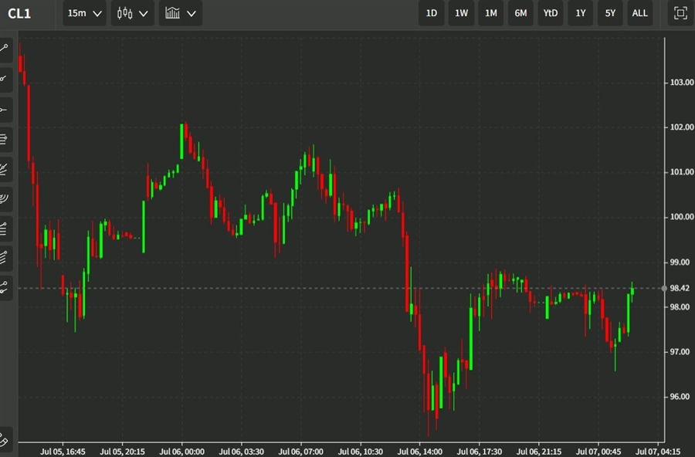Click the 101.00 price axis label
Viewport: 695px width, 457px height.
click(x=682, y=172)
